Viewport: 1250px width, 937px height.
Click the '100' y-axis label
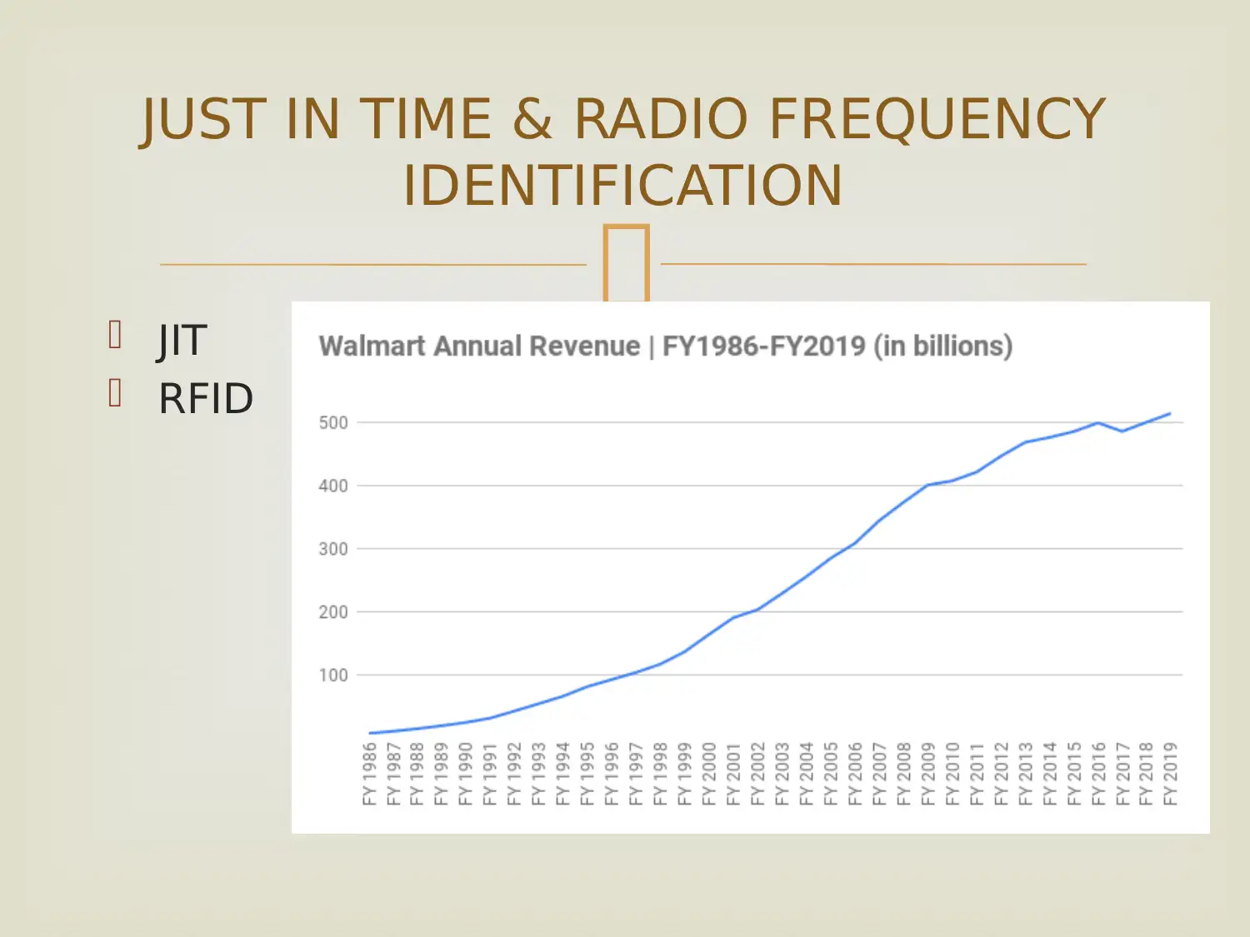pyautogui.click(x=333, y=675)
